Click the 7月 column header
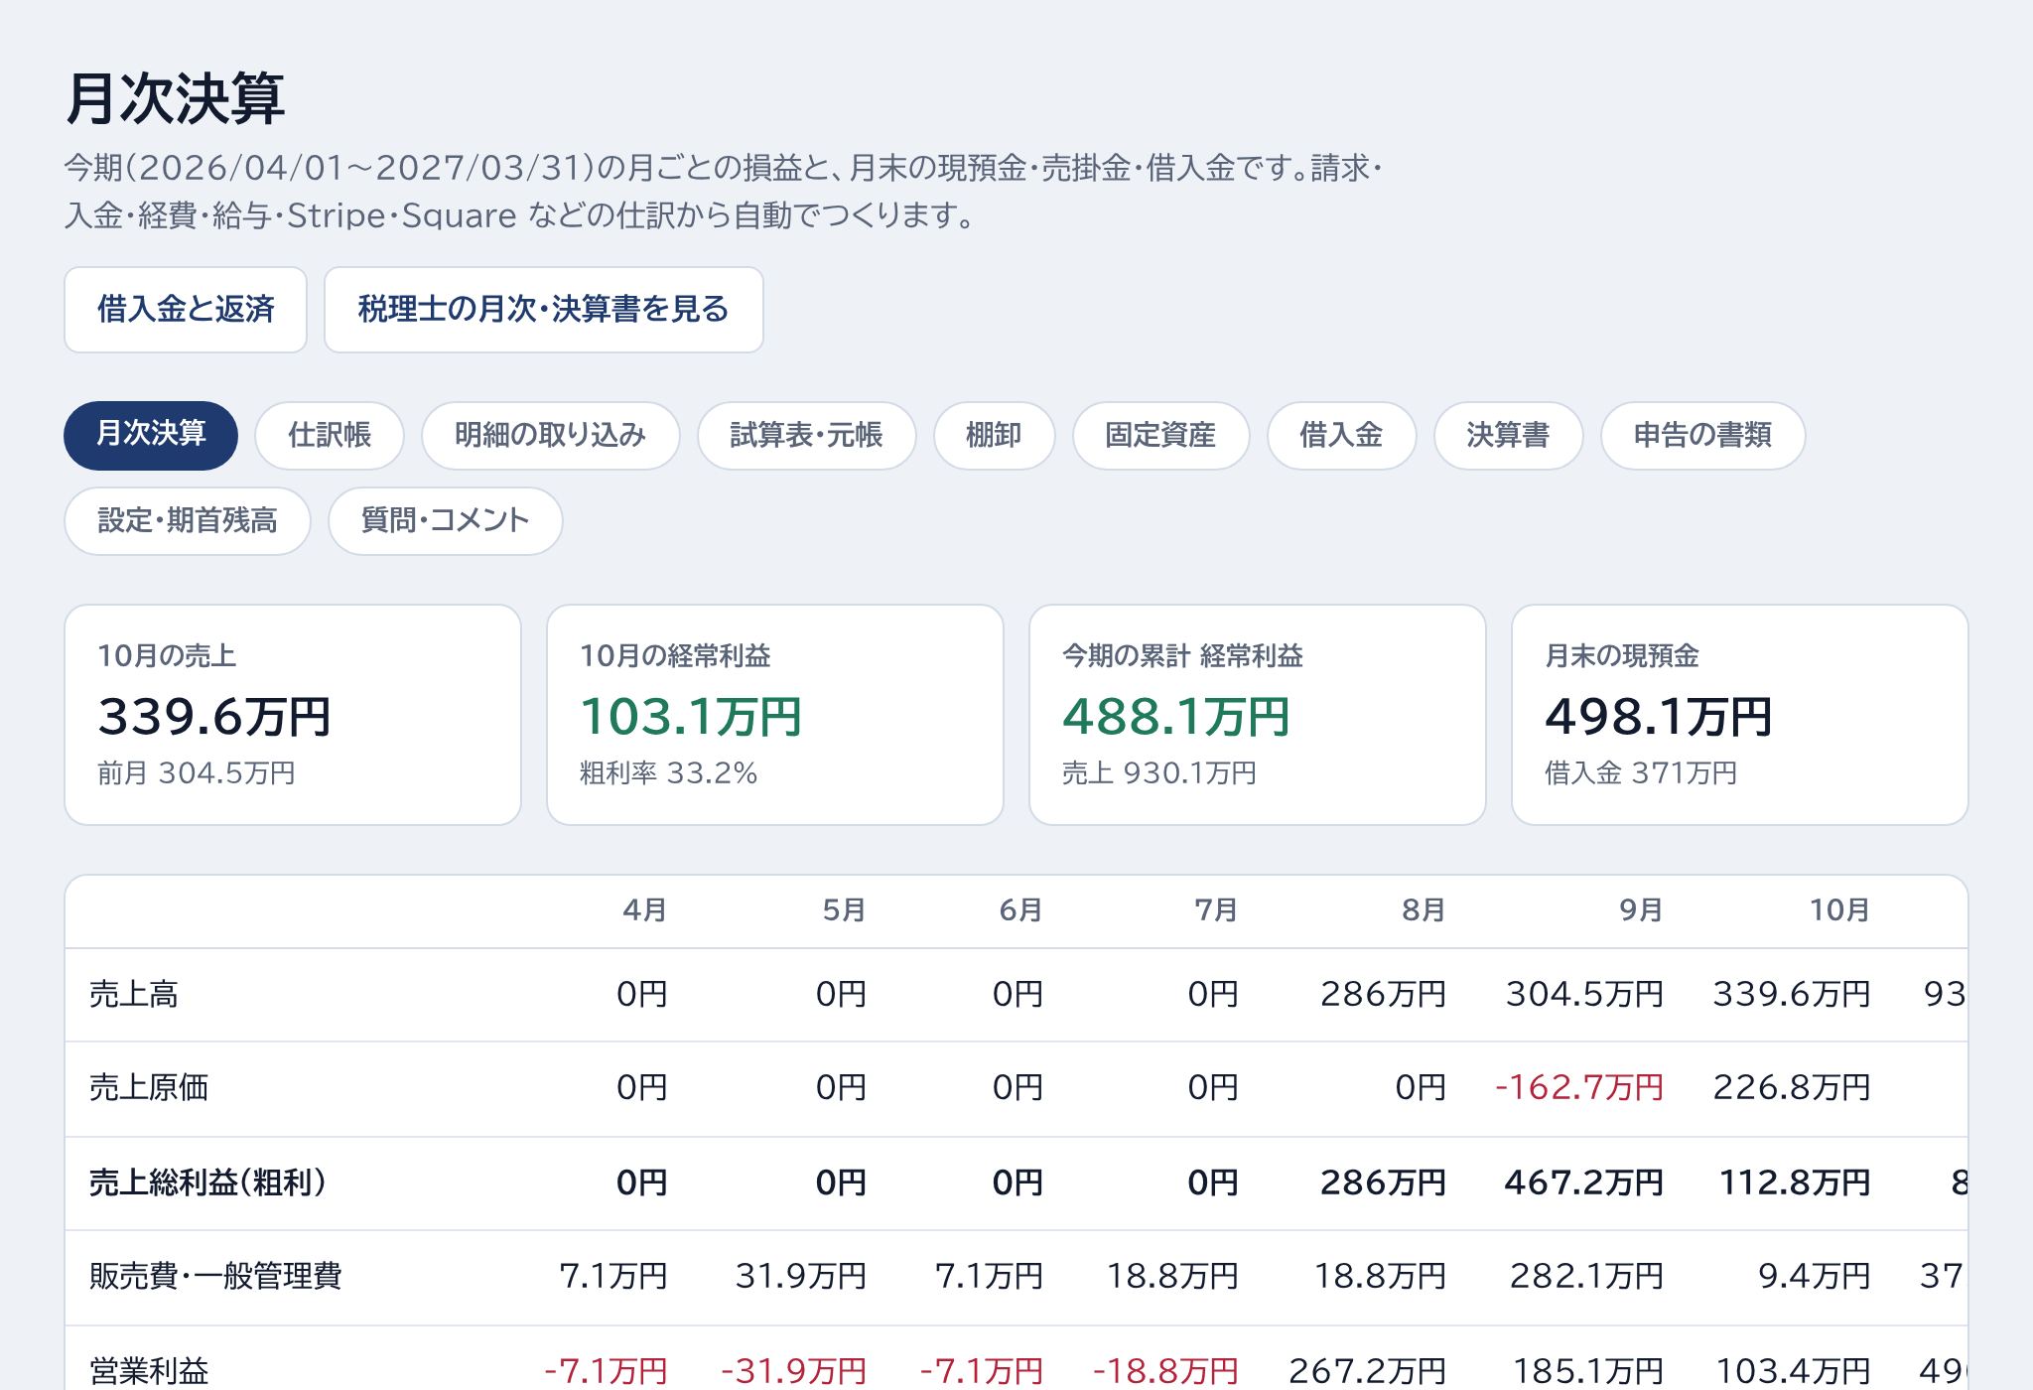2033x1390 pixels. (1217, 910)
